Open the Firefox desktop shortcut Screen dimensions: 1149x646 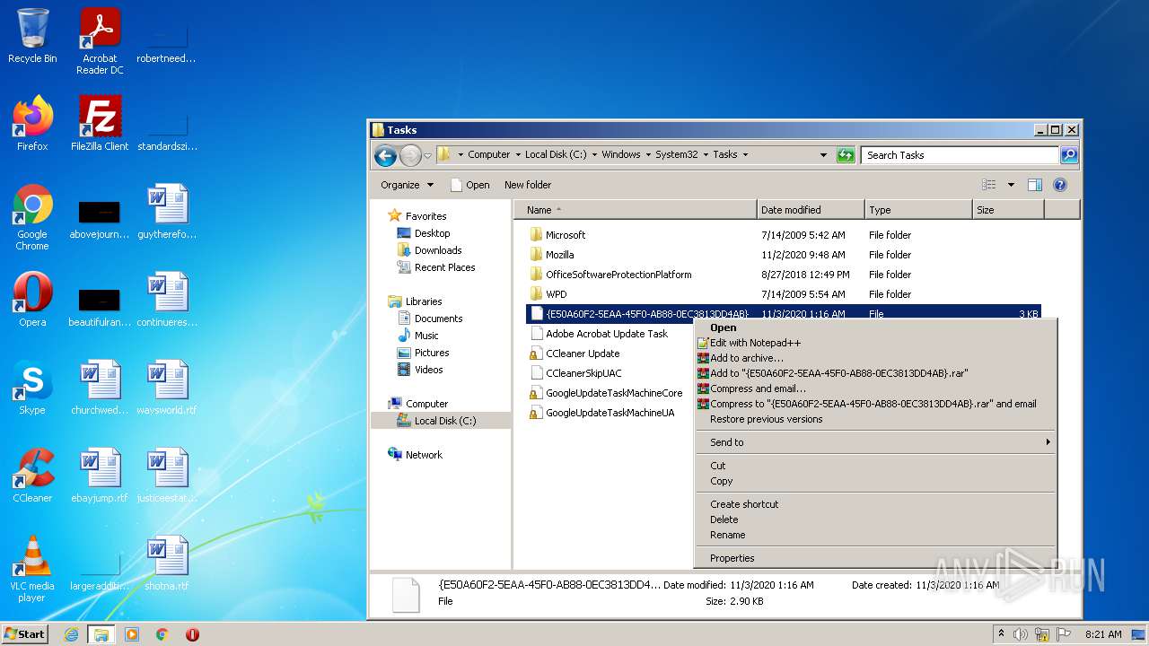tap(32, 124)
